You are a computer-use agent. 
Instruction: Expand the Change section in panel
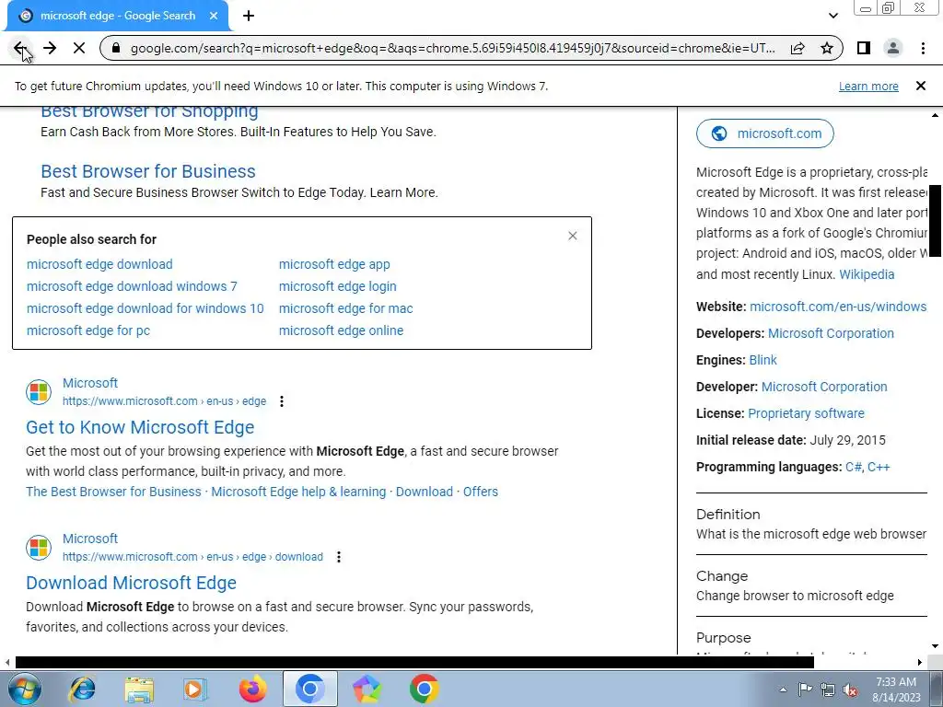tap(812, 586)
